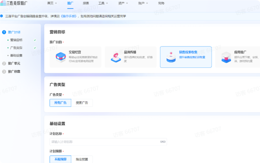
Task: Click the 品牌传播 heart icon
Action: [116, 57]
